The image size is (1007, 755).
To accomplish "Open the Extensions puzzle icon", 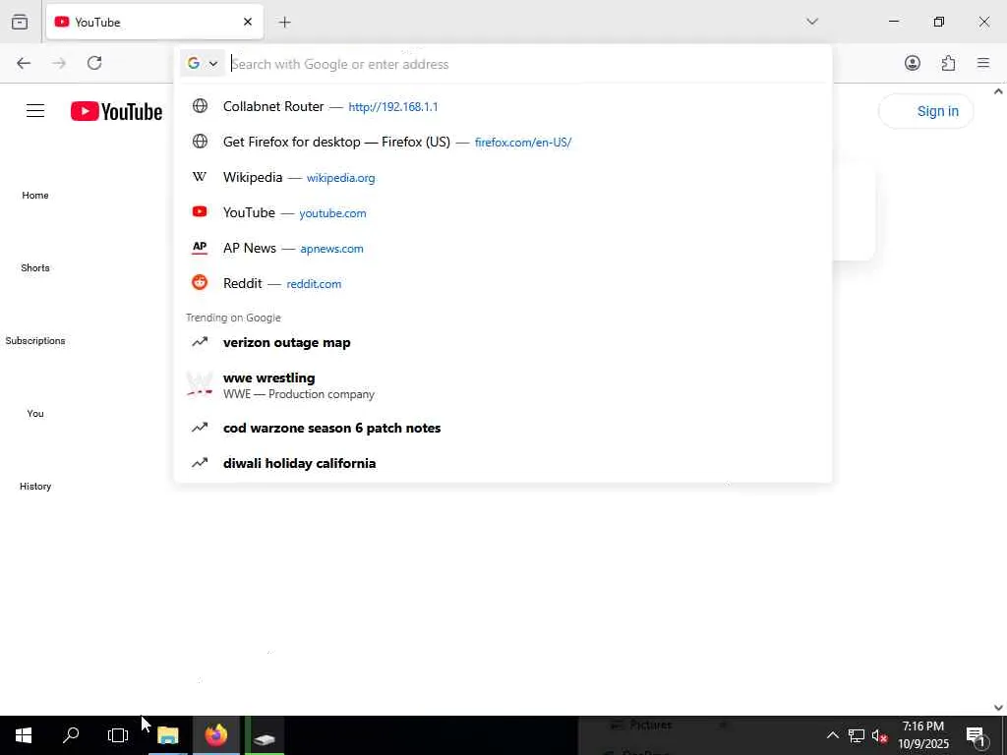I will [x=948, y=63].
